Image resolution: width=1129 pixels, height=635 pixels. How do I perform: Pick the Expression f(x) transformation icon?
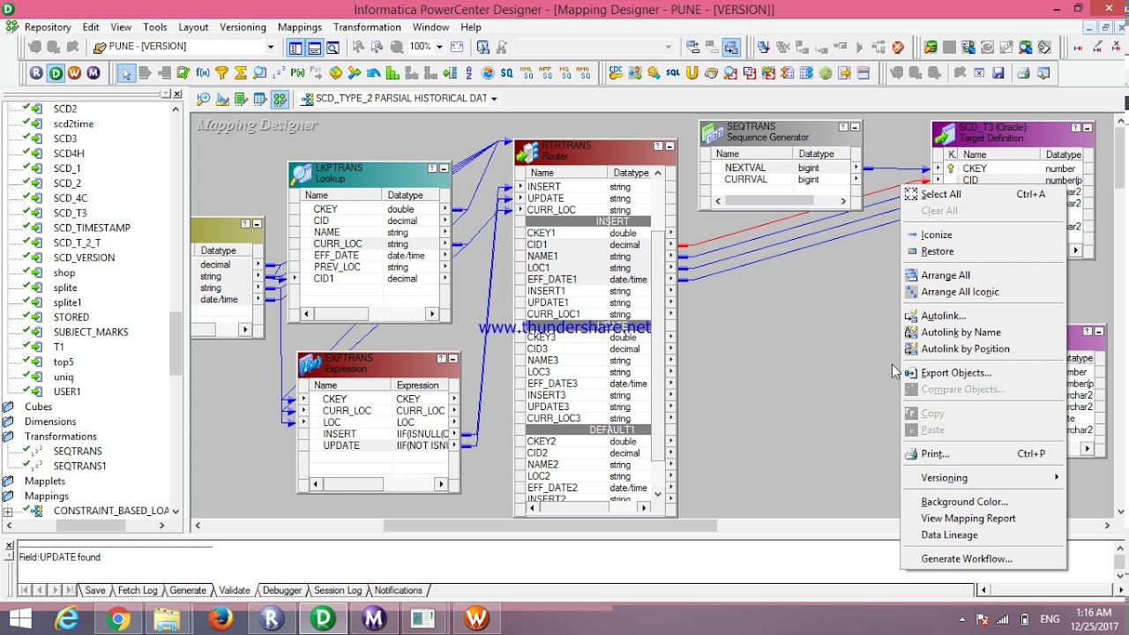tap(203, 73)
